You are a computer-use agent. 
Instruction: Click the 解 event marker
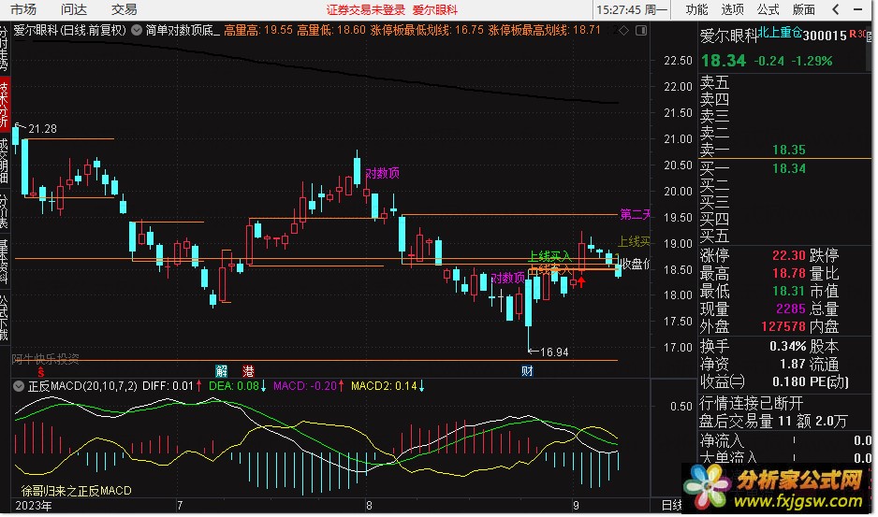(221, 371)
